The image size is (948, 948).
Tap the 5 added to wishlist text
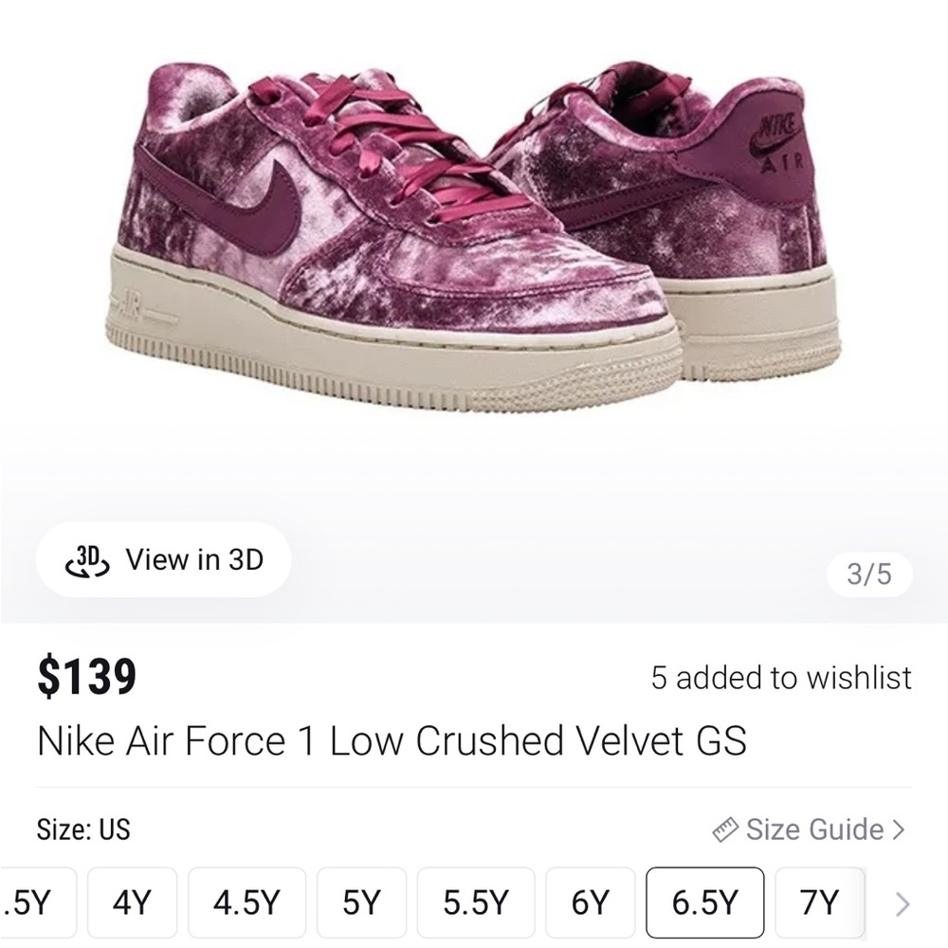pyautogui.click(x=780, y=678)
